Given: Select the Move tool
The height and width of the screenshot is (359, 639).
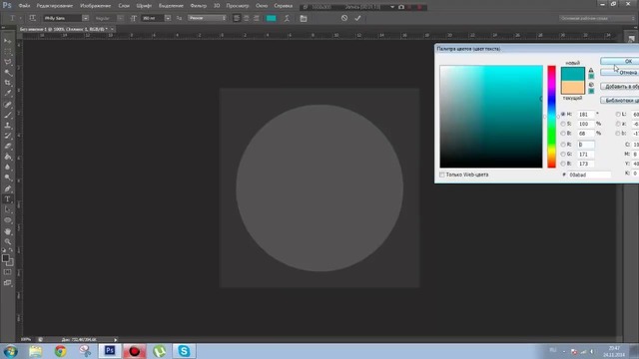Looking at the screenshot, I should (x=8, y=41).
